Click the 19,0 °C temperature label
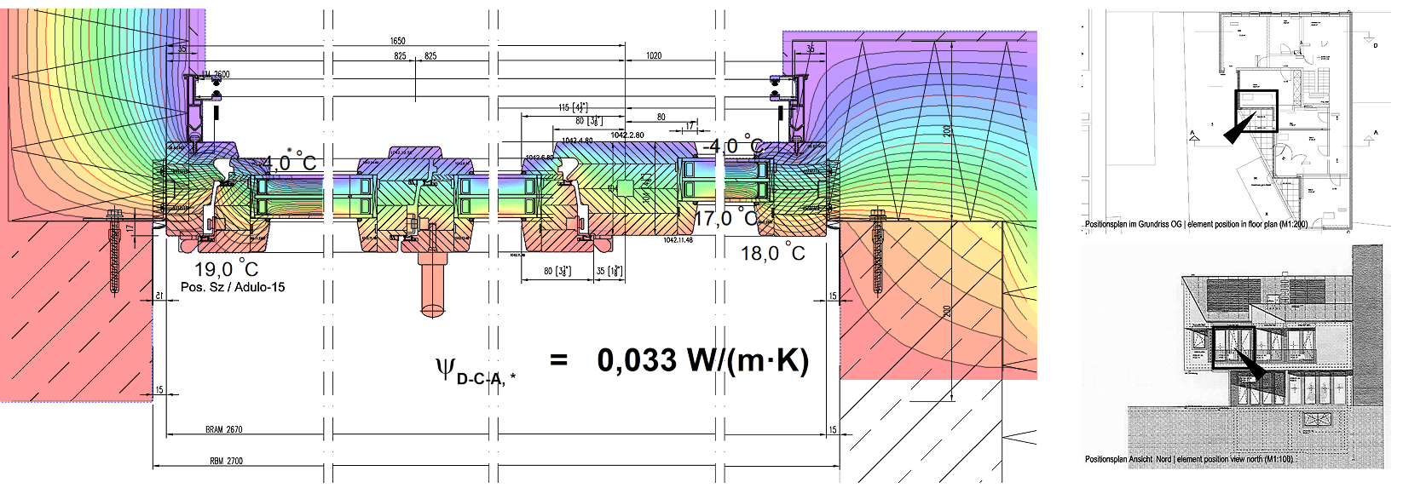This screenshot has width=1403, height=494. [226, 269]
